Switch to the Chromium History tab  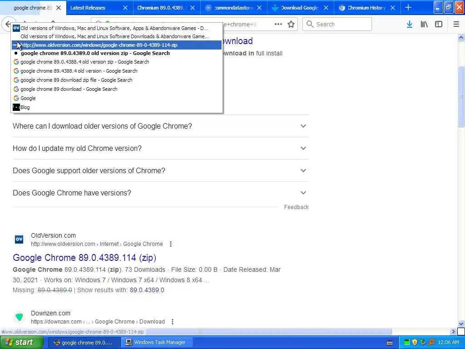[x=367, y=8]
